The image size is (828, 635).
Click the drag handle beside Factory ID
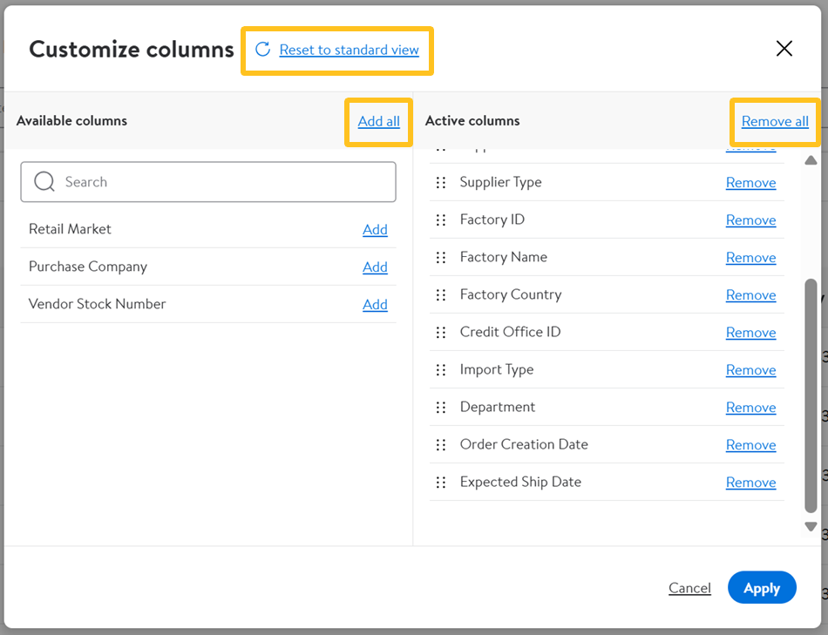coord(441,220)
